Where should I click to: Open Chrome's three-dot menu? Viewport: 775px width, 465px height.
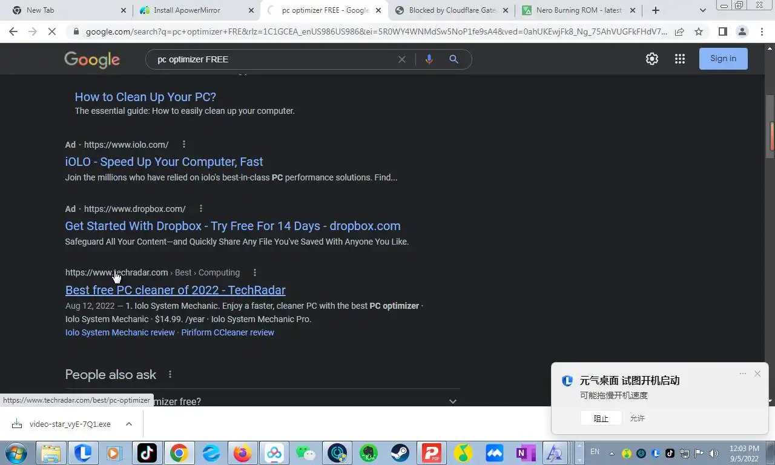click(x=762, y=32)
